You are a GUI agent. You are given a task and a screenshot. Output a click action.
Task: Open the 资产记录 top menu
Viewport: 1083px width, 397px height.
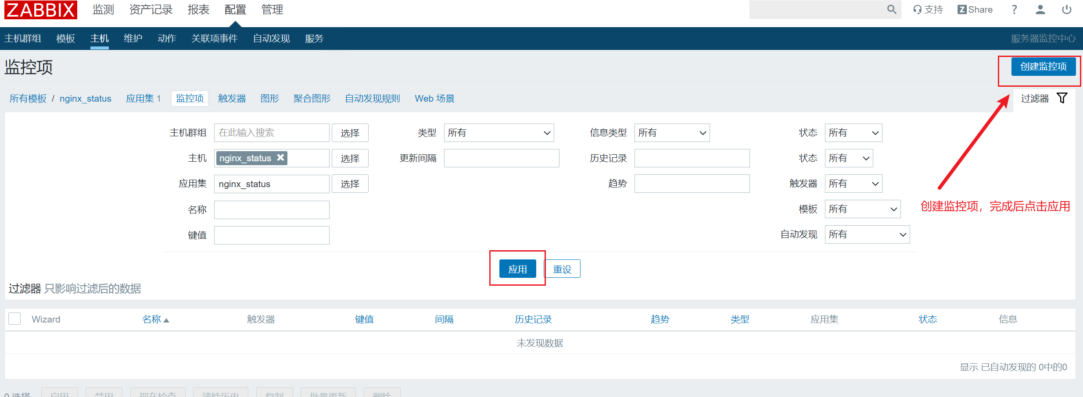pos(151,10)
